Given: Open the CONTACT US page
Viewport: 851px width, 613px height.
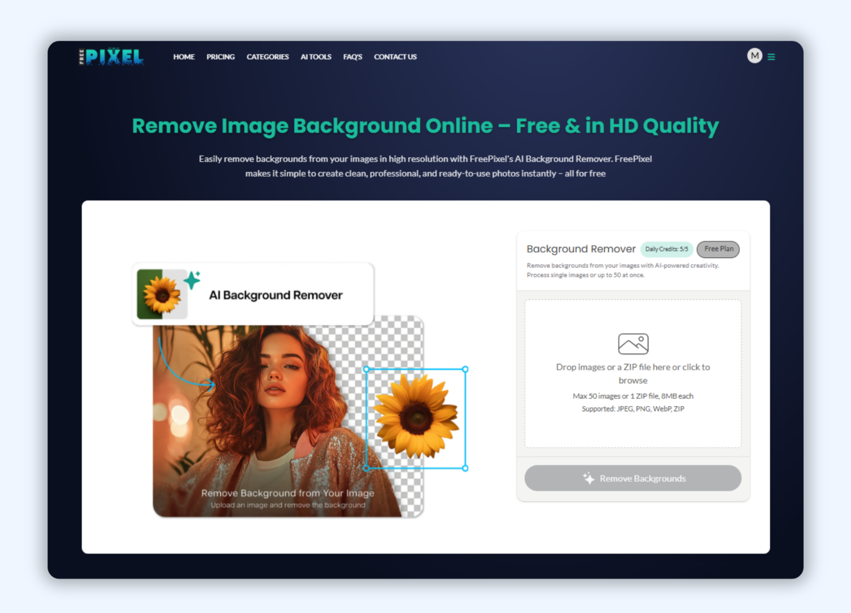Looking at the screenshot, I should [395, 57].
